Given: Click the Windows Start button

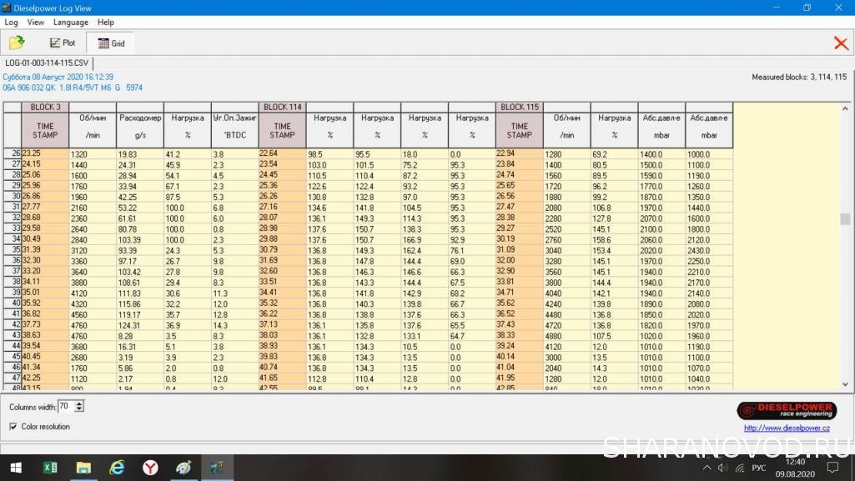Looking at the screenshot, I should click(x=16, y=468).
